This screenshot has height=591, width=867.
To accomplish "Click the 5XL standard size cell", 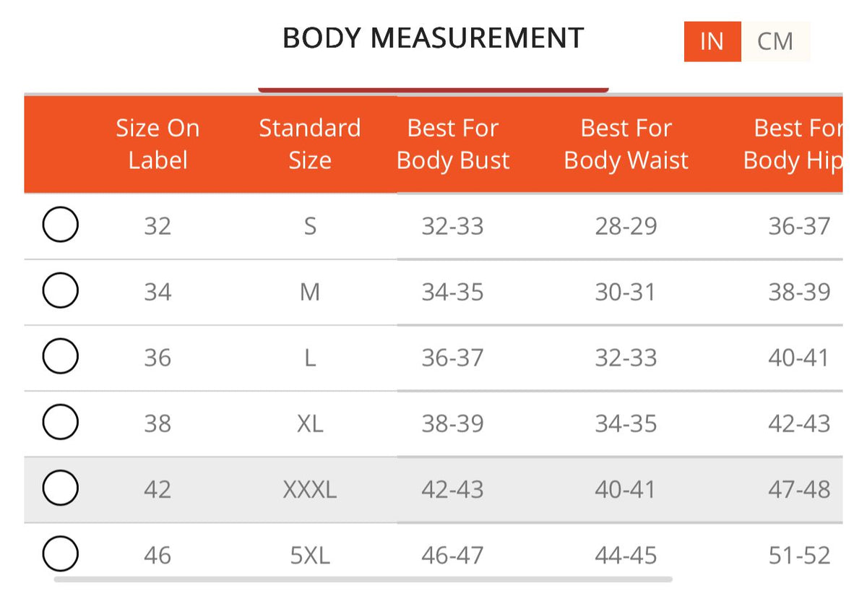I will (310, 556).
